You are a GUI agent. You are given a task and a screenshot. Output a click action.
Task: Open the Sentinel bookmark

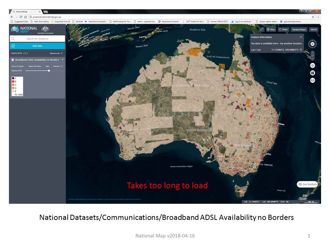[77, 21]
